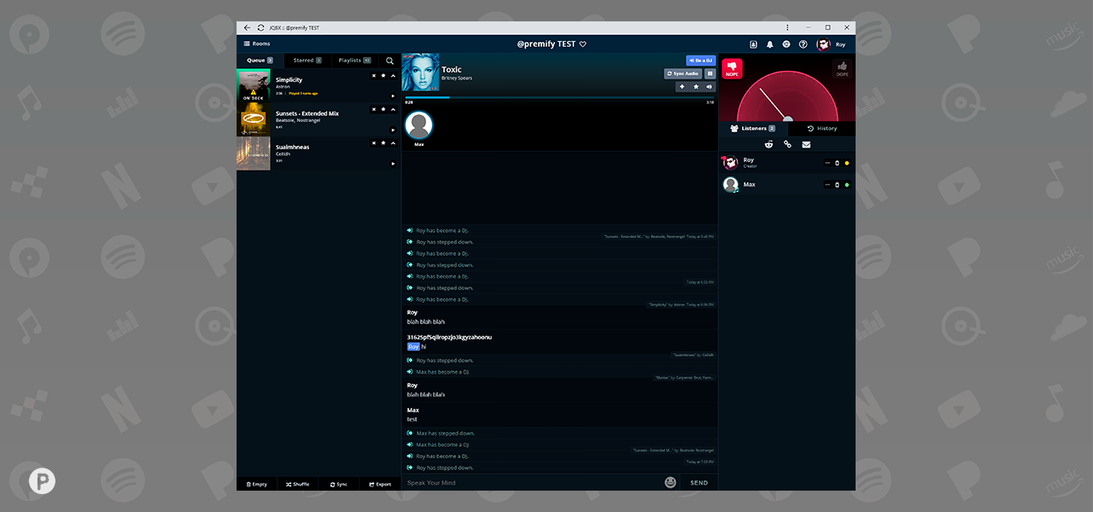Pause the current playback
The height and width of the screenshot is (512, 1093).
710,73
